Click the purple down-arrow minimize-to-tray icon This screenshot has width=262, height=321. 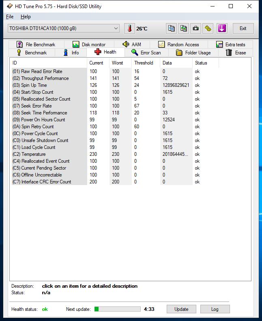(222, 28)
